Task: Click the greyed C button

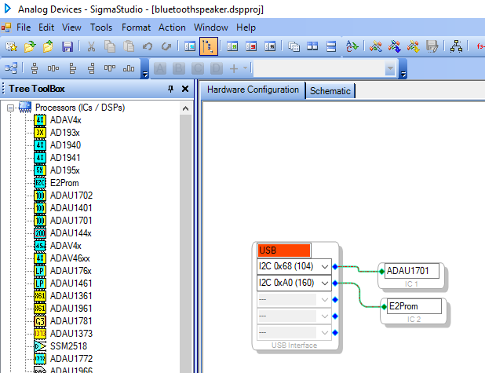Action: [198, 68]
